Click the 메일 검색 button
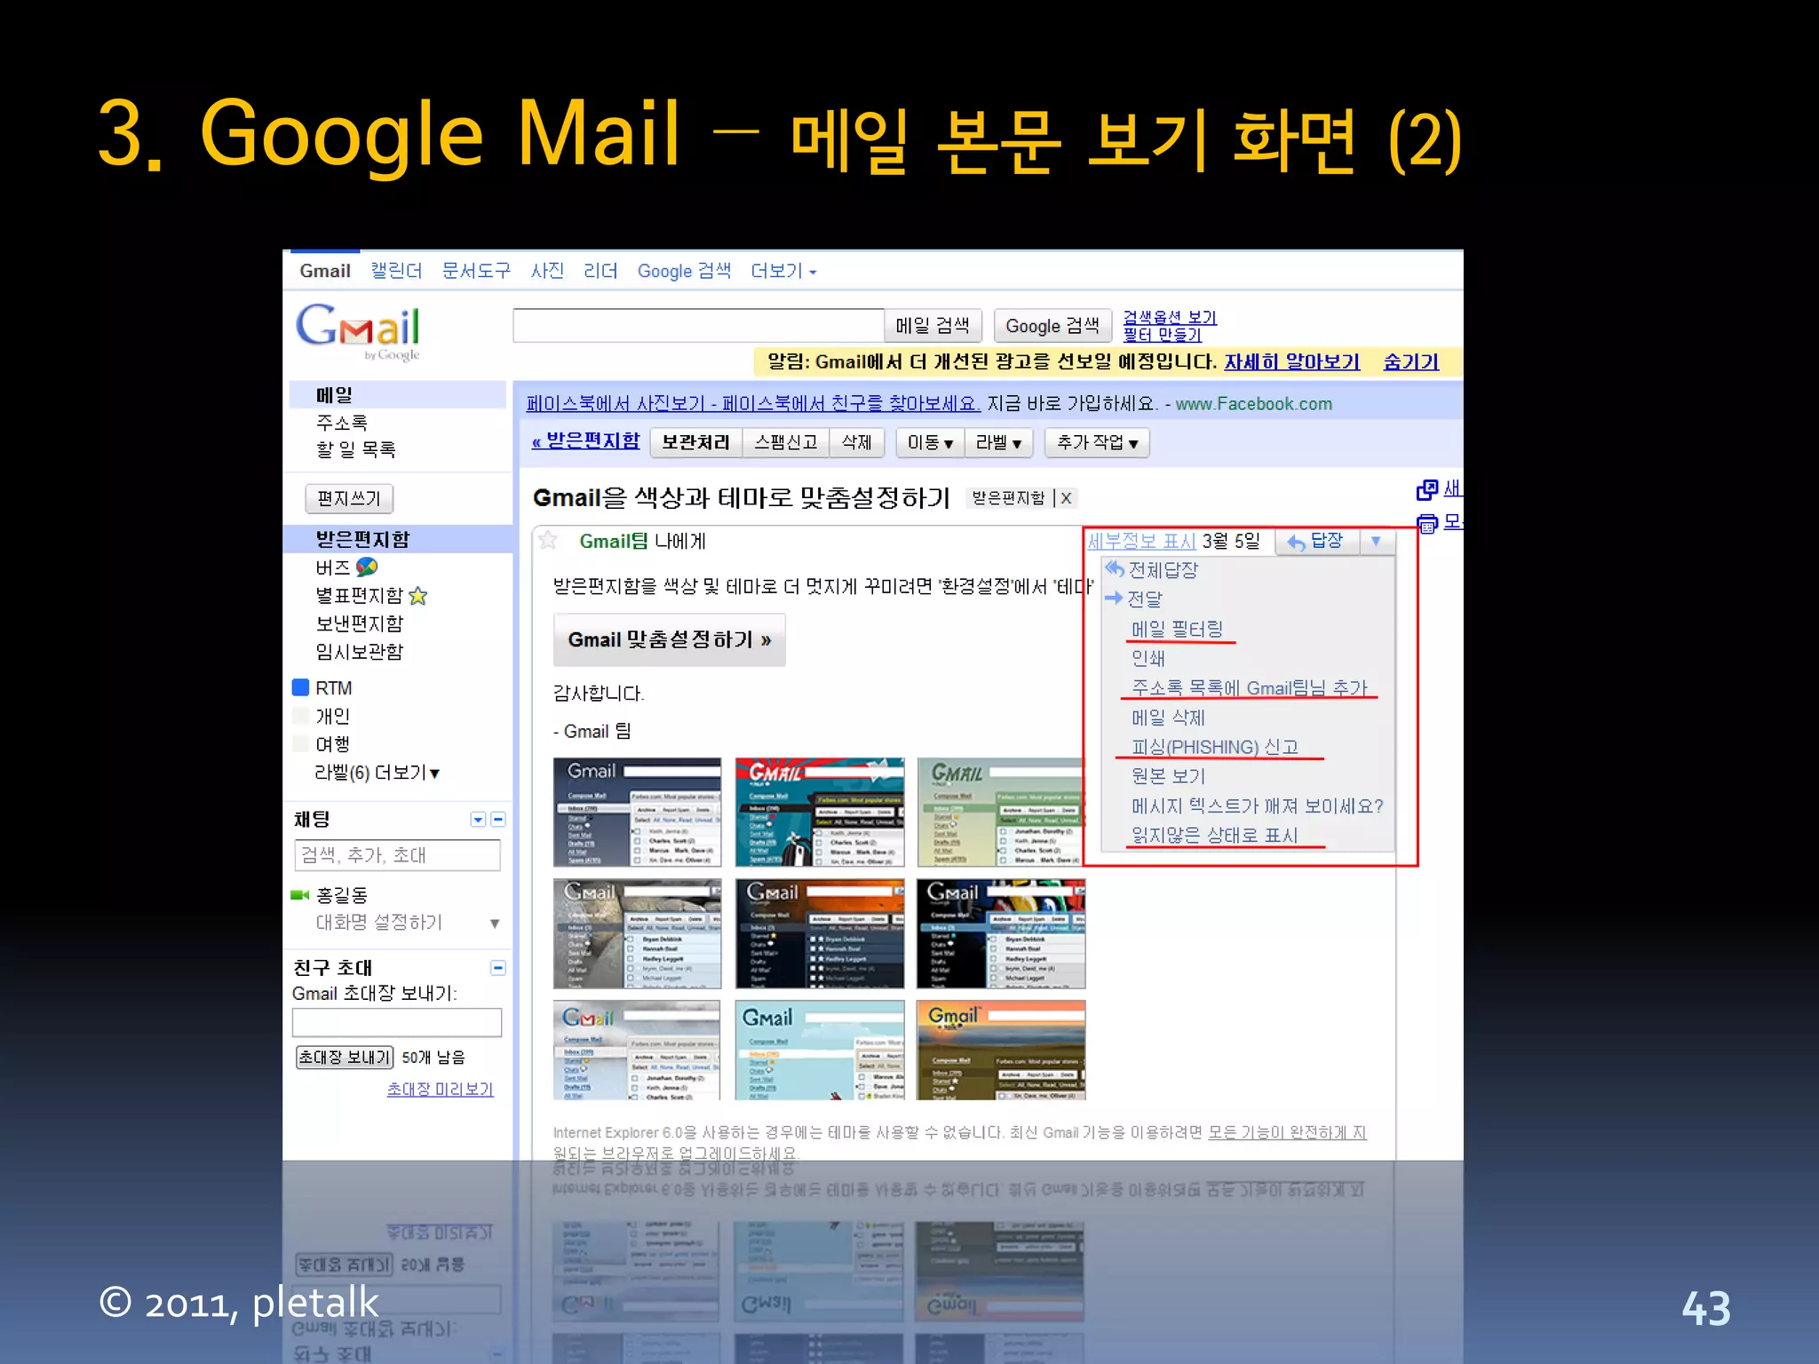Screen dimensions: 1819x1364 tap(933, 326)
